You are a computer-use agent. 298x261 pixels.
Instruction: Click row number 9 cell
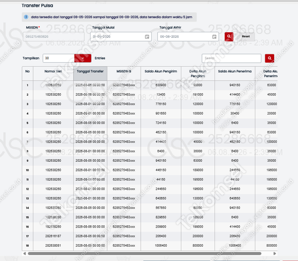coord(27,161)
